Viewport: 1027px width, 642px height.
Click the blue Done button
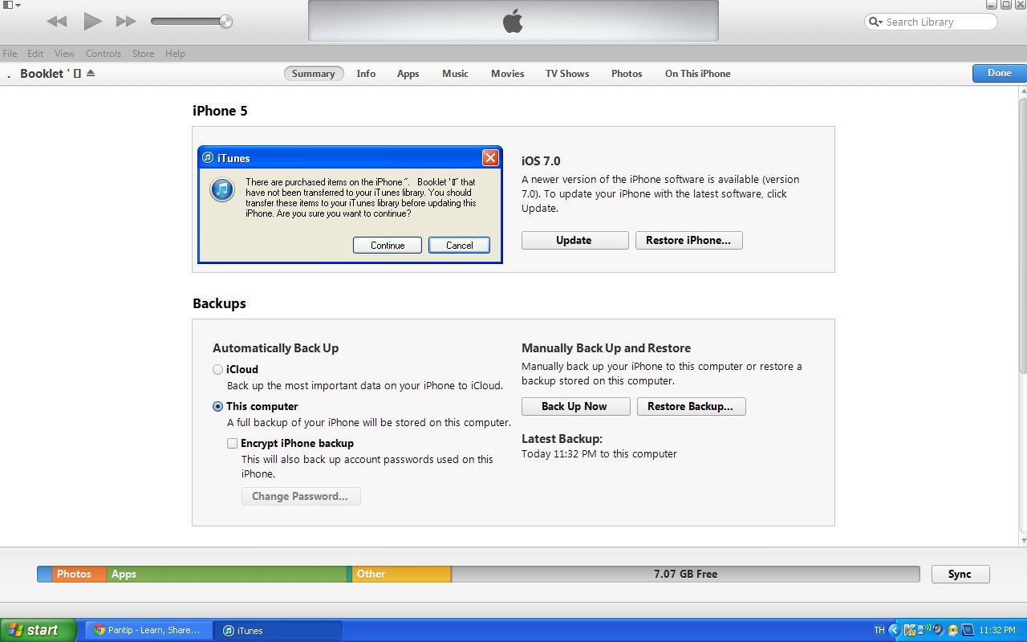(999, 73)
